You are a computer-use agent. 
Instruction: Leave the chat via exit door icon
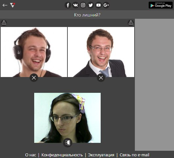tap(67, 143)
